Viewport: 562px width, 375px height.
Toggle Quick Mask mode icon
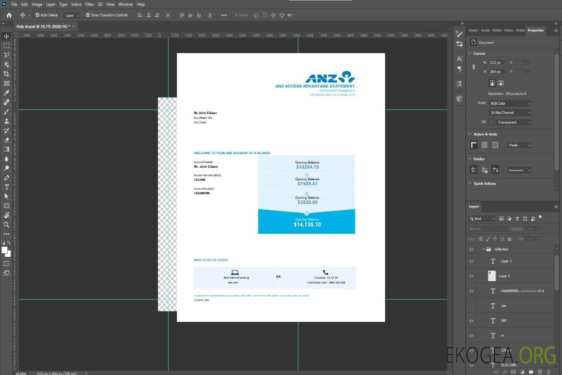coord(6,264)
